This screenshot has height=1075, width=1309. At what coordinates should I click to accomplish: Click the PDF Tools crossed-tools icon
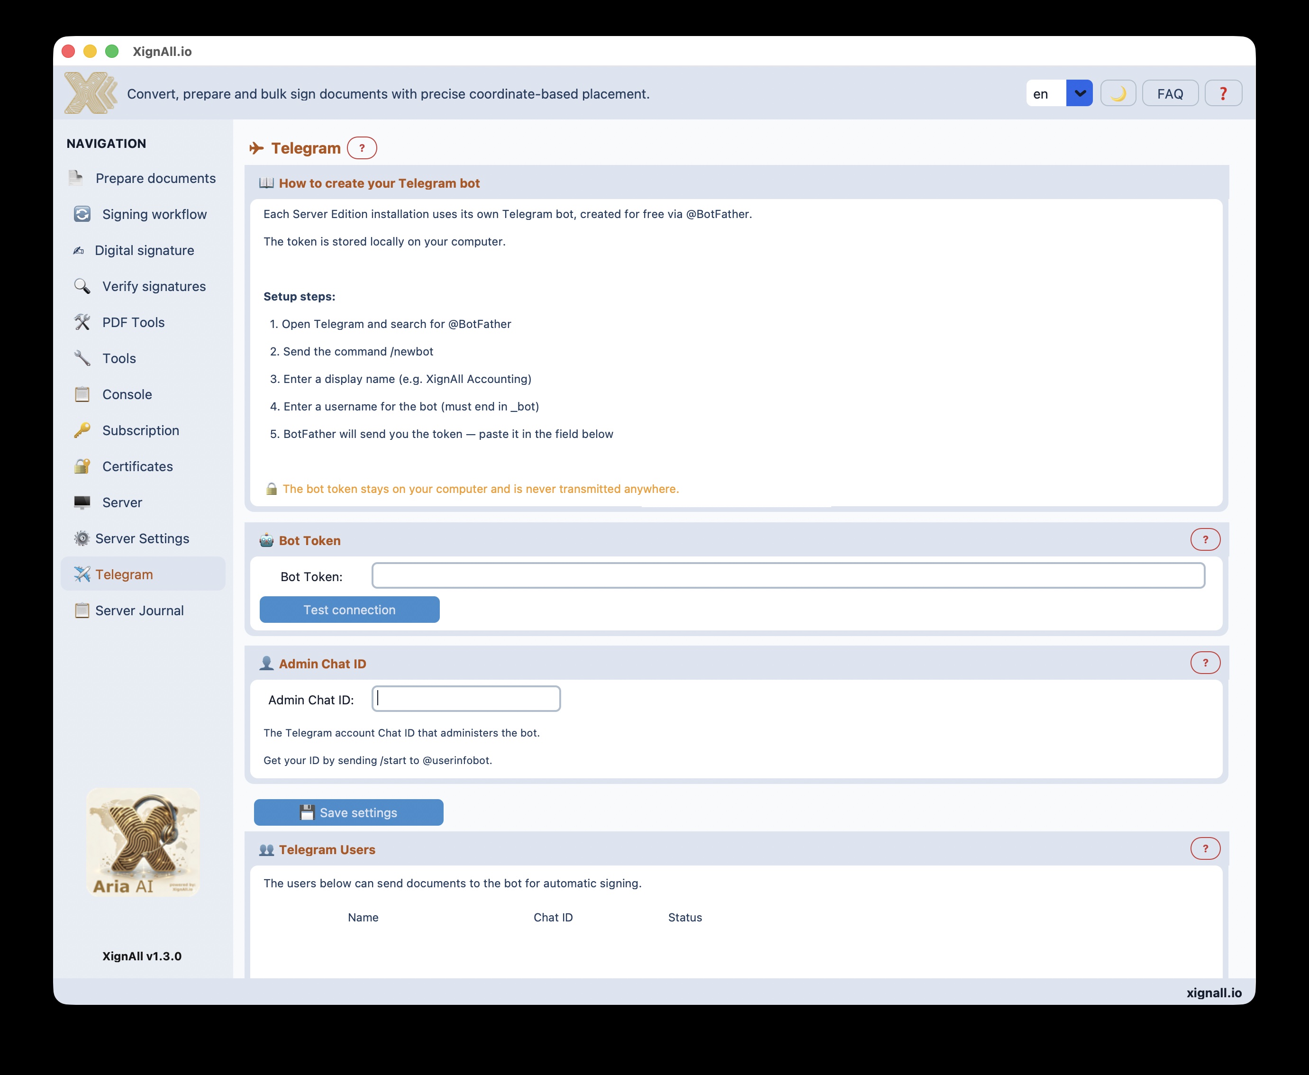pos(82,322)
